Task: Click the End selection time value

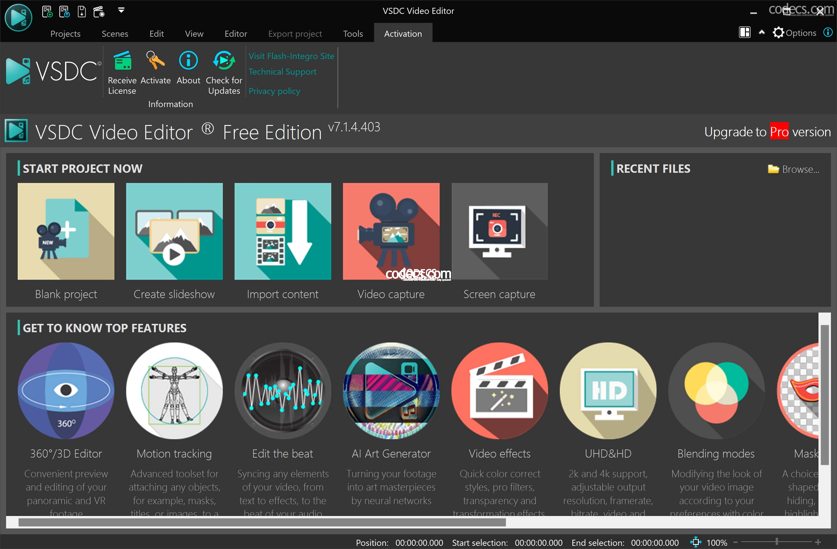Action: coord(655,542)
